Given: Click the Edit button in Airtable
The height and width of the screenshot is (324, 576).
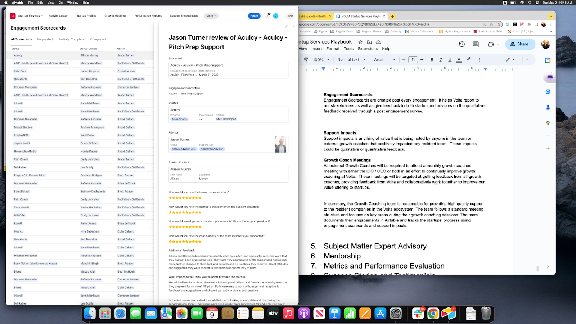Looking at the screenshot, I should tap(290, 16).
